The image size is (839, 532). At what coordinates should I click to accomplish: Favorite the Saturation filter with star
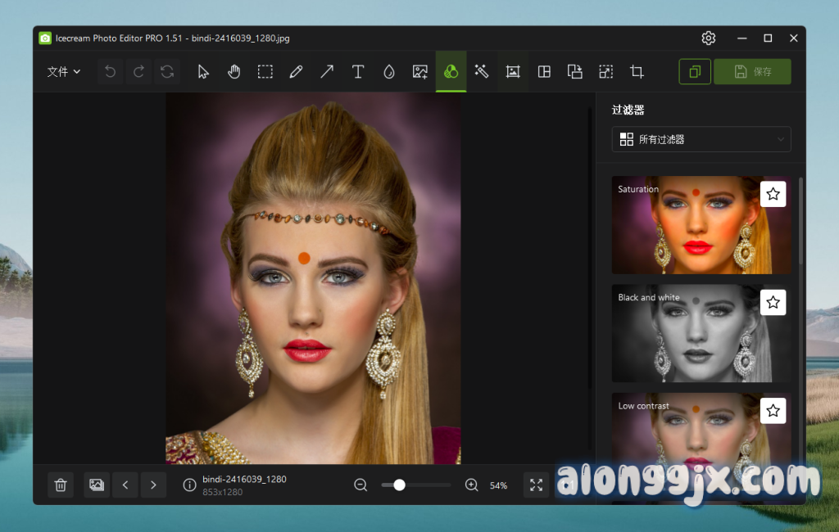point(773,195)
